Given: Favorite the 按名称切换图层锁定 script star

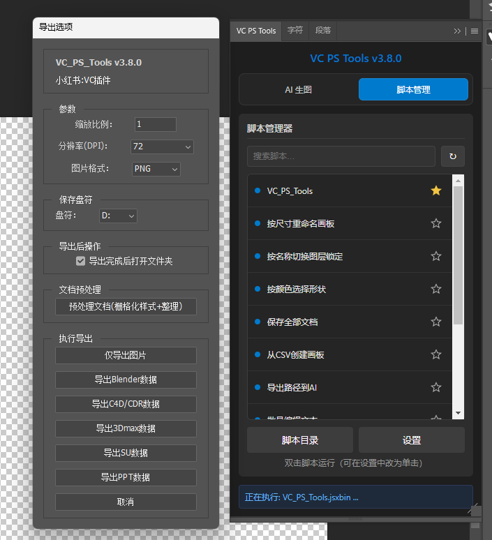Looking at the screenshot, I should (x=436, y=256).
